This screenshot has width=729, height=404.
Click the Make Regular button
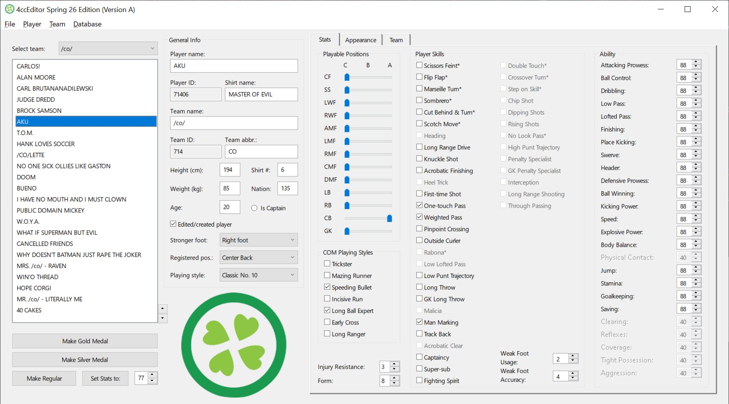pyautogui.click(x=44, y=378)
